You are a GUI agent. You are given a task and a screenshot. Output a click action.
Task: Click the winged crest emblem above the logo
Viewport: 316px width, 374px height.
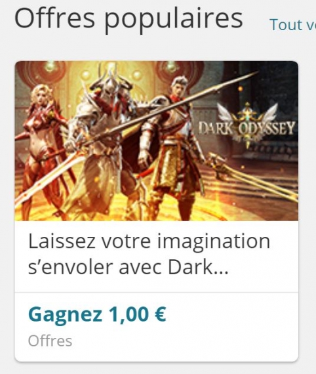tap(247, 114)
